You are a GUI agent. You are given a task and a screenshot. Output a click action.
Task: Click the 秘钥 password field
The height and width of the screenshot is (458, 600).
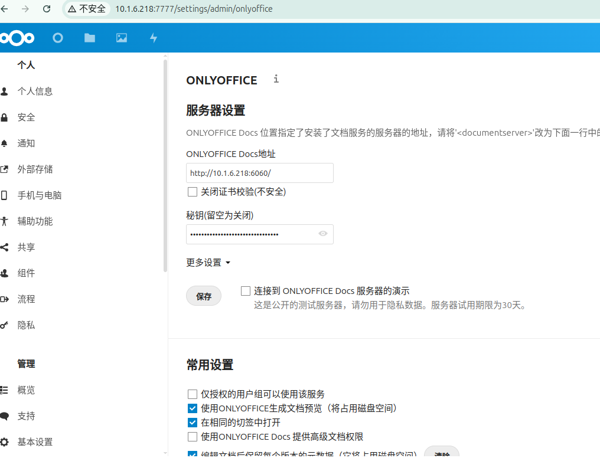(x=259, y=234)
